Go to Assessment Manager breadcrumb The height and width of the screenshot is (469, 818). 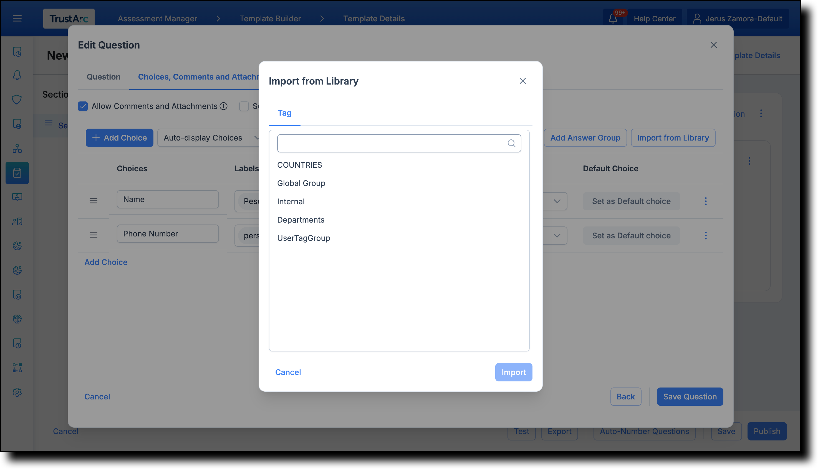[x=157, y=18]
